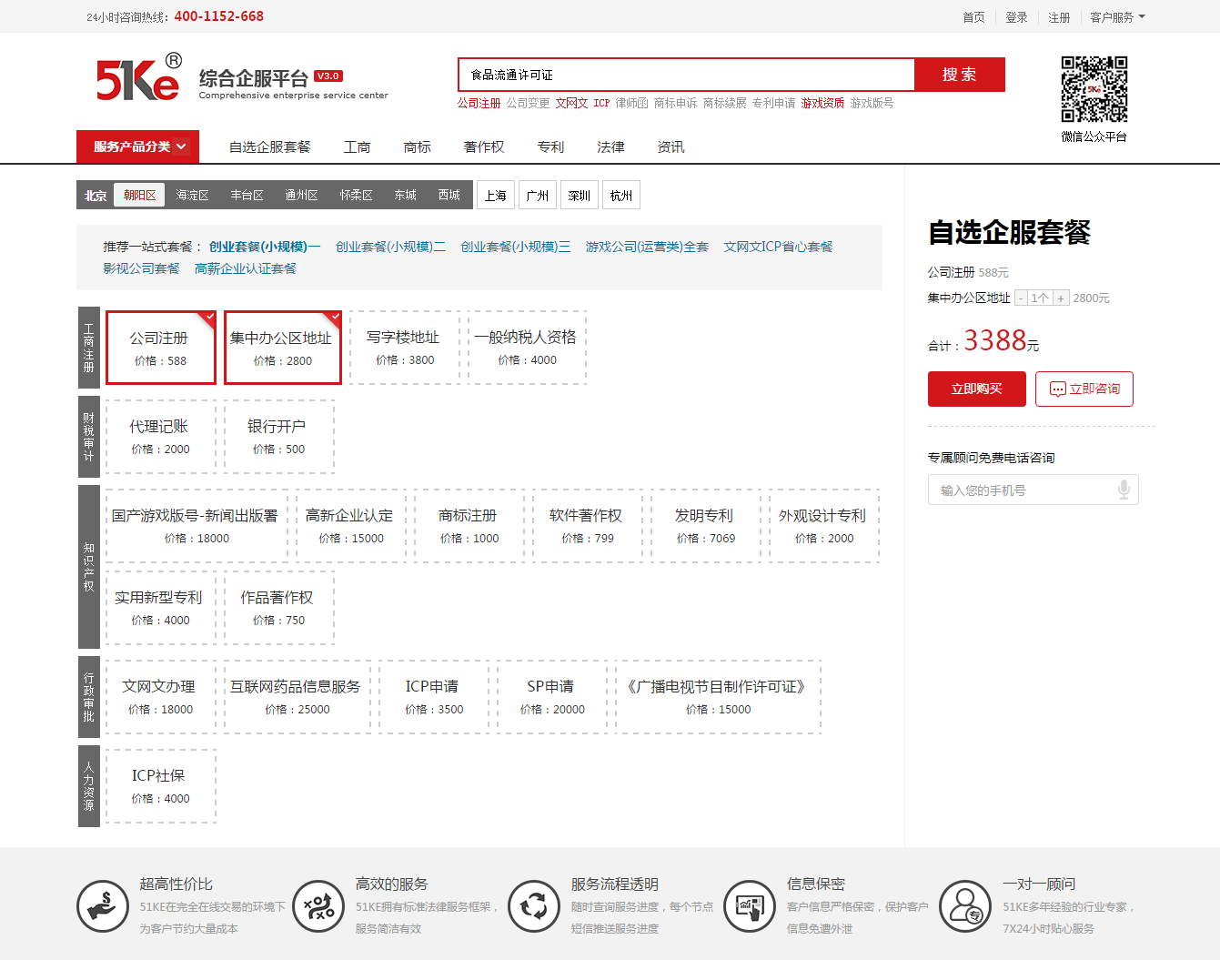Click the red 搜索 button
This screenshot has height=960, width=1220.
[x=960, y=75]
